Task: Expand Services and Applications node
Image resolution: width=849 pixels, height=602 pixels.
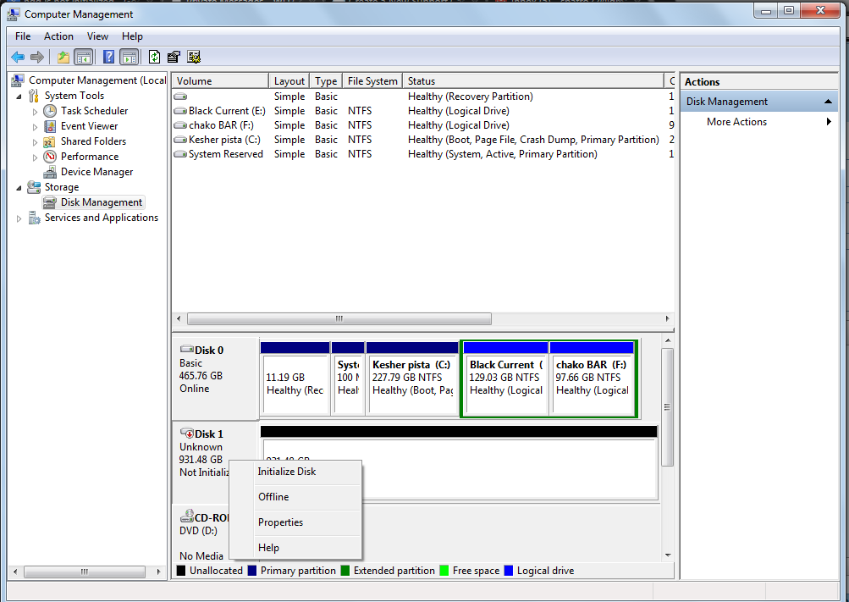Action: (x=19, y=218)
